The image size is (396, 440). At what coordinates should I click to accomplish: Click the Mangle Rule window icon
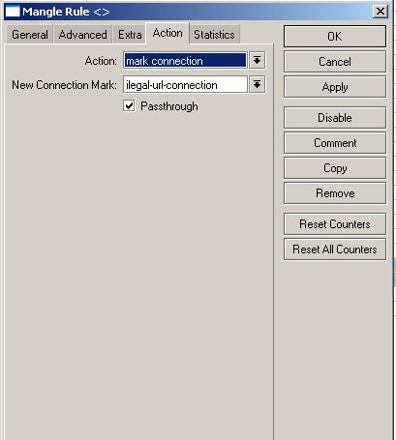[x=13, y=12]
